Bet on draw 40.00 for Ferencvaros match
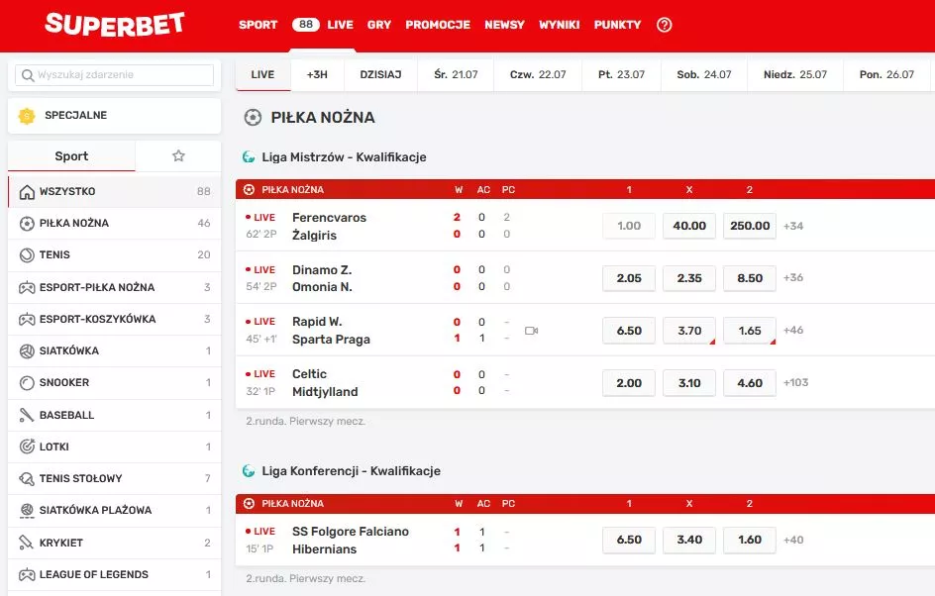 click(689, 226)
